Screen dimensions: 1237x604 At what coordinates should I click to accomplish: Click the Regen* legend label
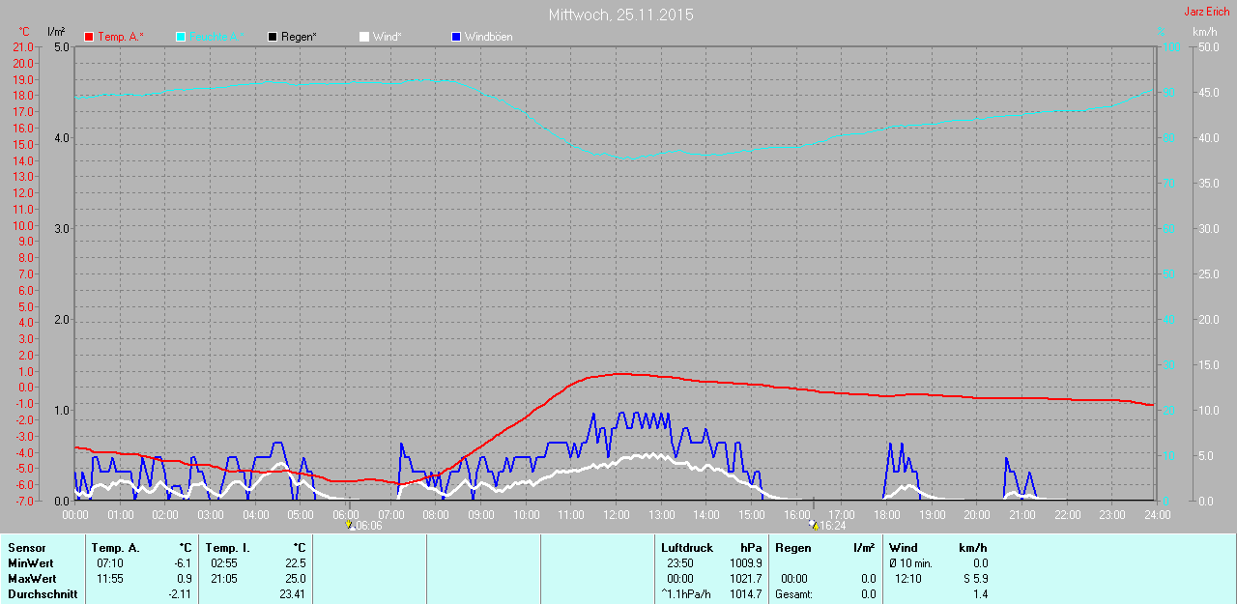(299, 37)
